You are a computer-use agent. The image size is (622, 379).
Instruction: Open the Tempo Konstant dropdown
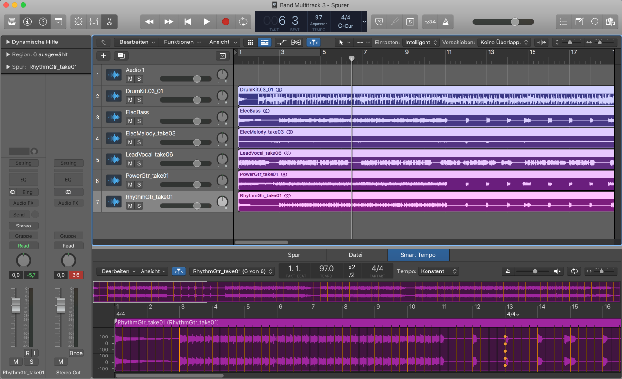438,271
